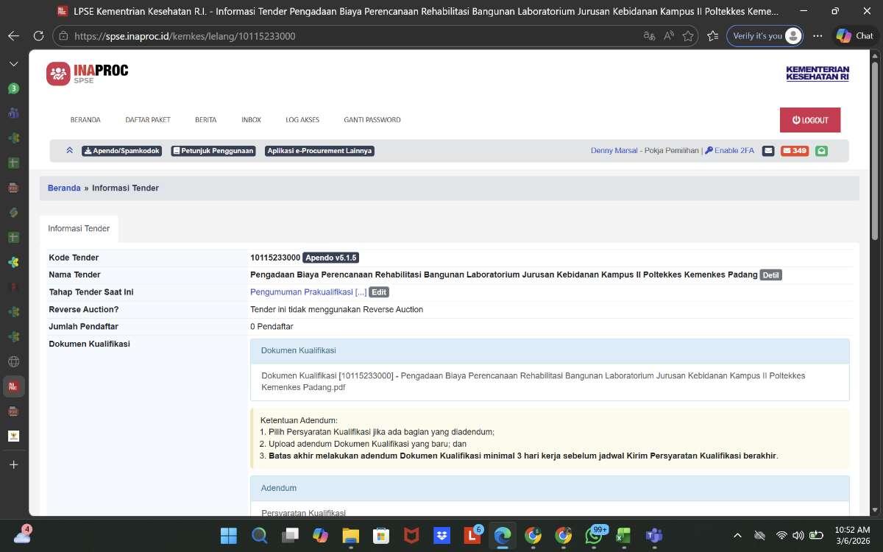
Task: Open WhatsApp from the taskbar
Action: pyautogui.click(x=595, y=535)
